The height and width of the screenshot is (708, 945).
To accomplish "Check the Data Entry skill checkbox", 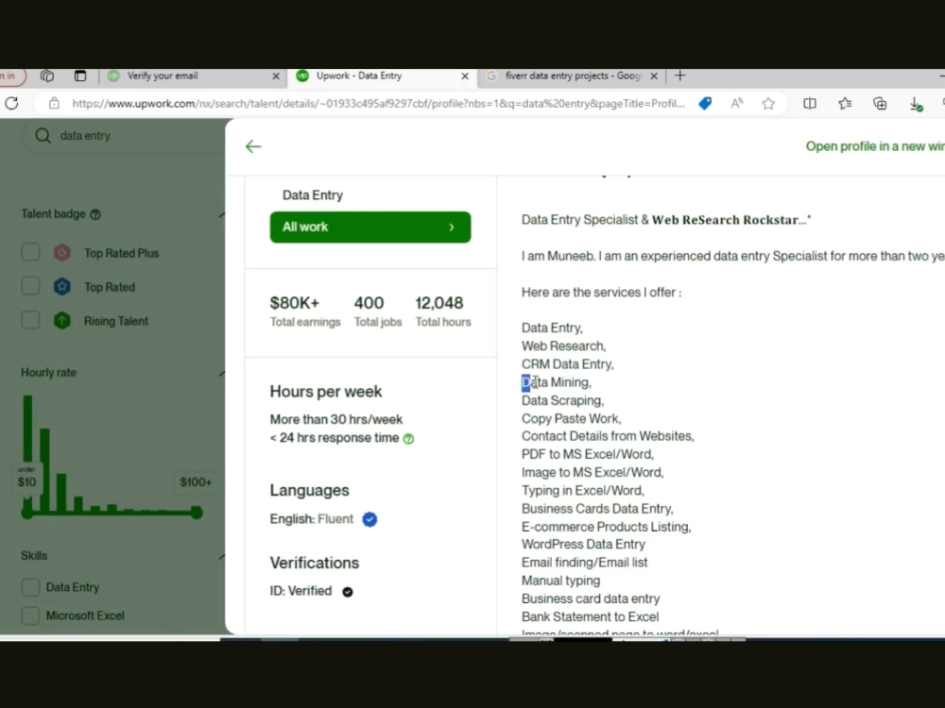I will click(x=30, y=587).
